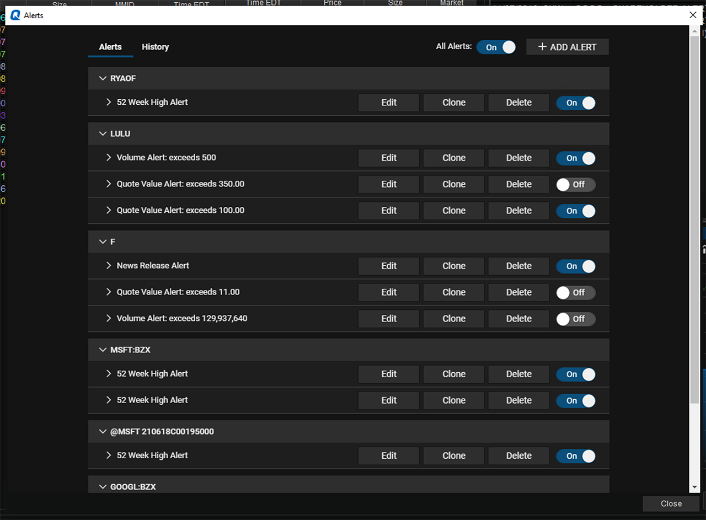Screen dimensions: 706x520
Task: Edit Quote Value Alert exceeds 11.00
Action: (389, 292)
